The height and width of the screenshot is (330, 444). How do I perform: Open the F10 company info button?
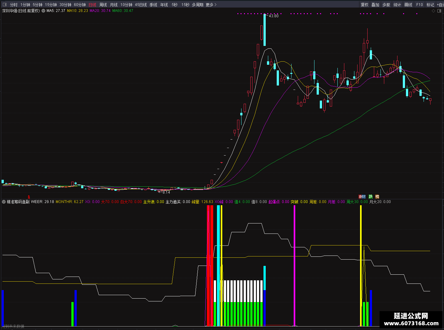coord(419,5)
